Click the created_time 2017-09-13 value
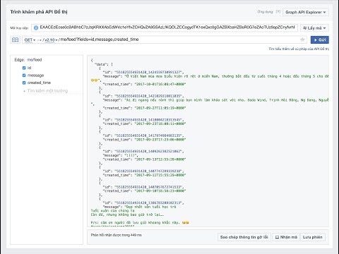 pos(160,159)
